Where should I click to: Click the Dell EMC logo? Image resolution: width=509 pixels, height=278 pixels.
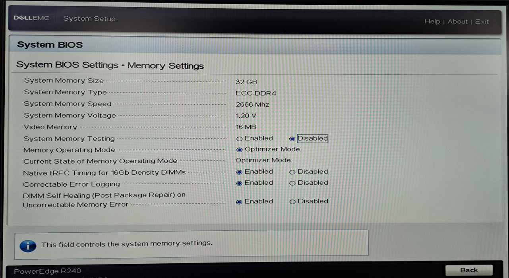coord(31,18)
